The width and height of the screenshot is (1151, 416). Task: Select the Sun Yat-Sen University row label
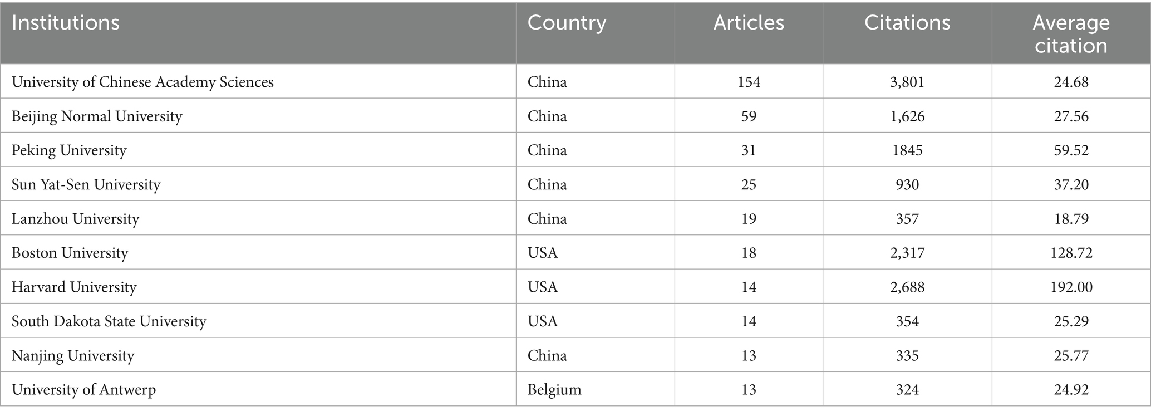tap(86, 184)
